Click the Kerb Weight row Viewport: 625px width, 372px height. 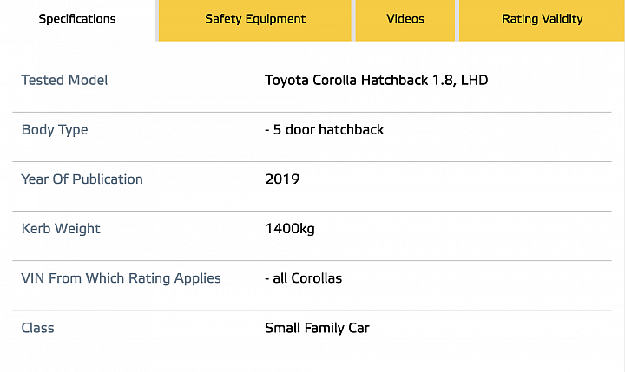(x=312, y=236)
